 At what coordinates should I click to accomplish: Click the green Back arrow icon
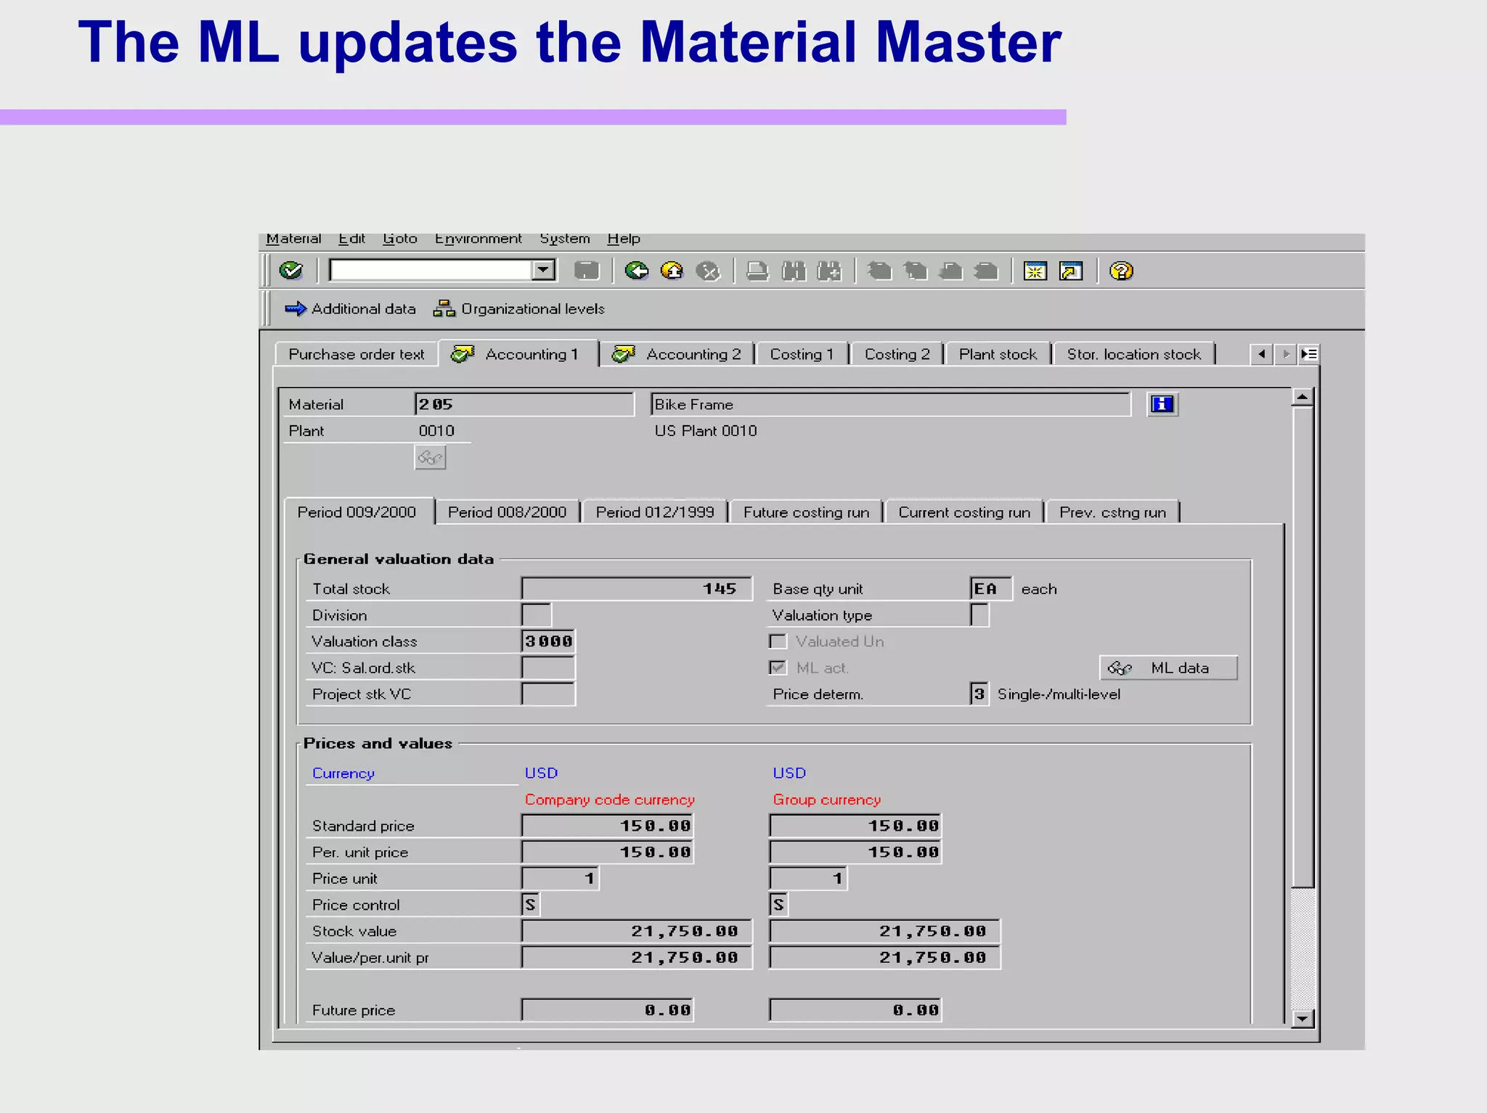tap(637, 271)
